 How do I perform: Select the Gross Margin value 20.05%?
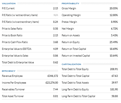click(x=114, y=8)
